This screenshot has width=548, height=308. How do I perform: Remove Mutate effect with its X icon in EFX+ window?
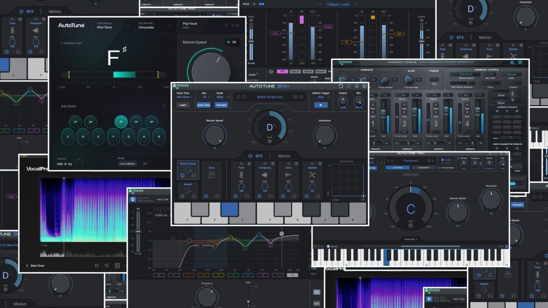[320, 164]
